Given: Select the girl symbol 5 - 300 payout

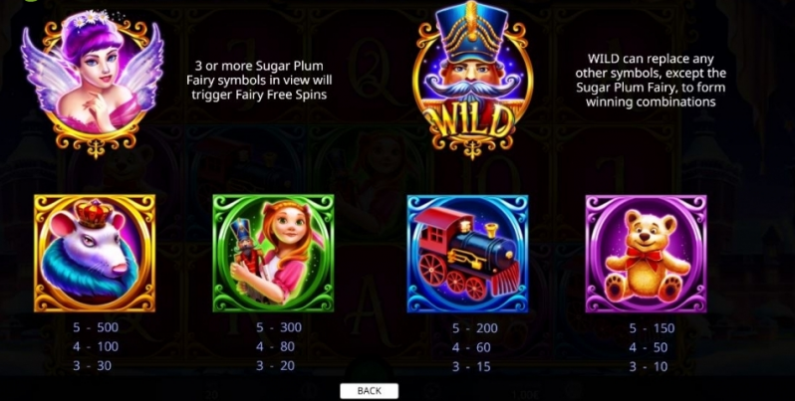Looking at the screenshot, I should tap(278, 327).
